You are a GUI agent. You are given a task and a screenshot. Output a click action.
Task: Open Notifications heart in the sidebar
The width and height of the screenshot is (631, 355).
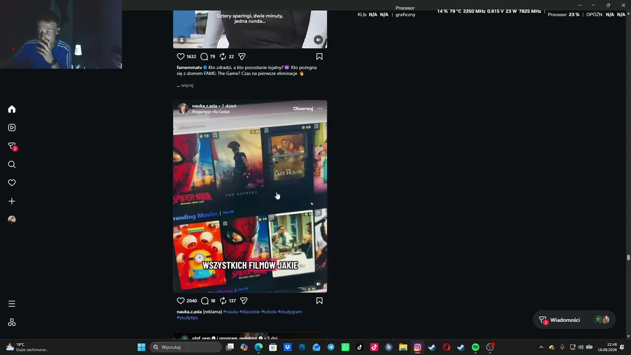point(12,183)
